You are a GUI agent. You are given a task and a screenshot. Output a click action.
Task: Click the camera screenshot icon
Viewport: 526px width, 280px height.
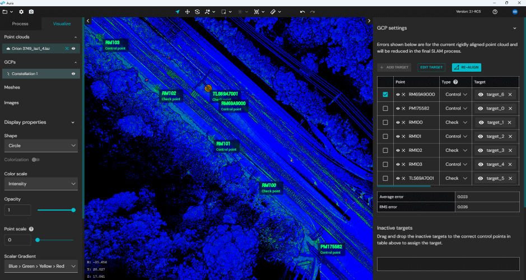click(x=31, y=11)
